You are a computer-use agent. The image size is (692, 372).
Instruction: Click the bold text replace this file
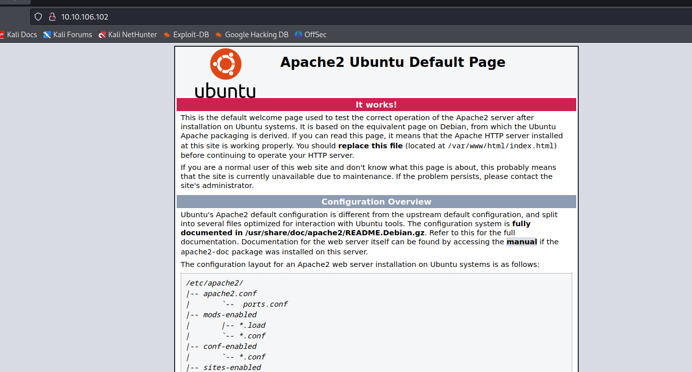(370, 146)
